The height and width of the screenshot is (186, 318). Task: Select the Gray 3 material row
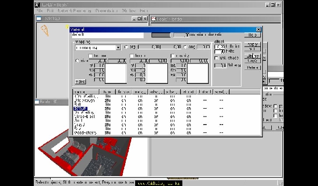pos(79,124)
